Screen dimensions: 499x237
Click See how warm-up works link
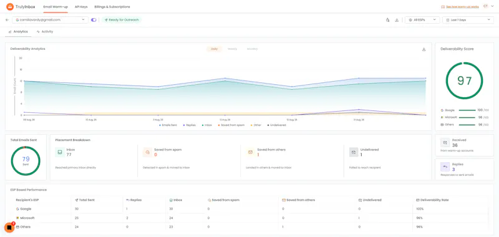pos(463,7)
